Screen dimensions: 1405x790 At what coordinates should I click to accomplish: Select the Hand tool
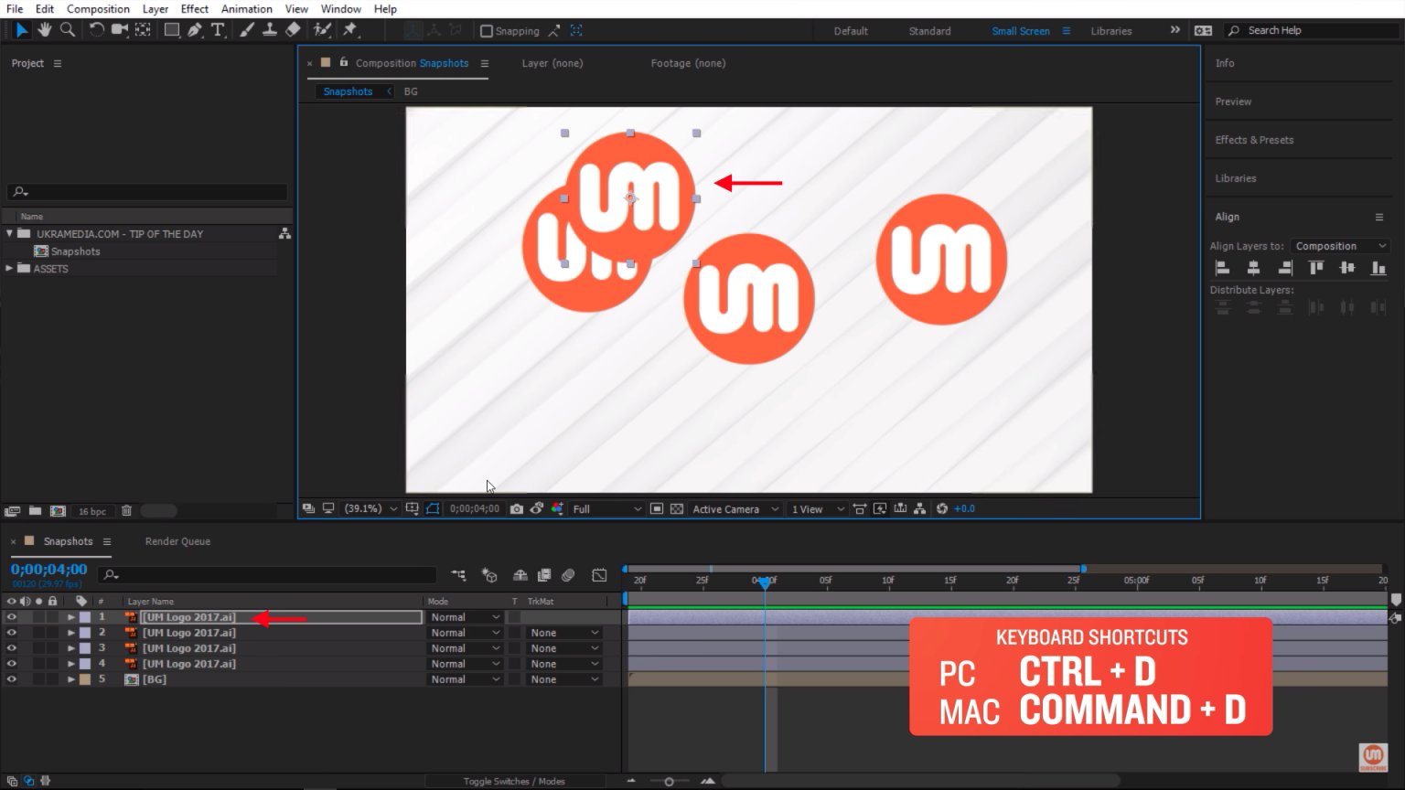(x=44, y=30)
